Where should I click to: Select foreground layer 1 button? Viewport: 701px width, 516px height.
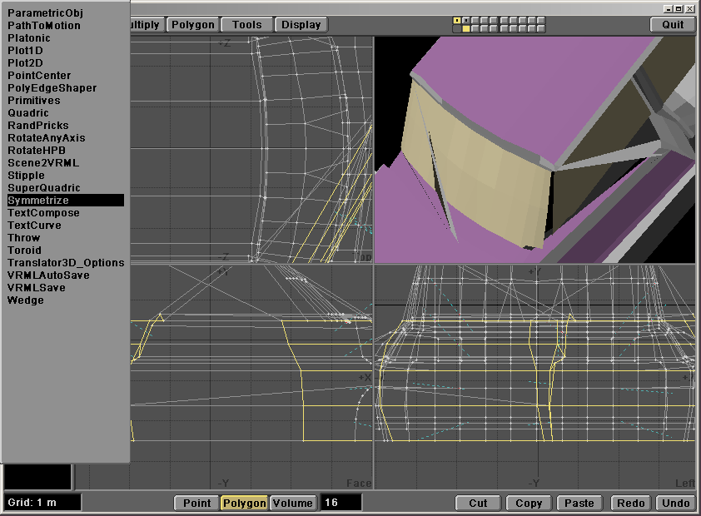click(x=457, y=20)
